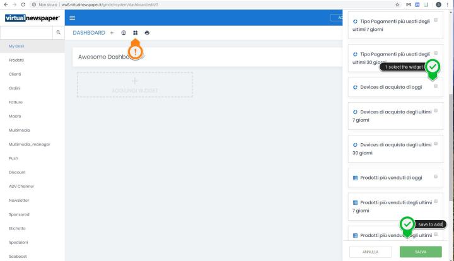Click the search magnifier icon in sidebar
This screenshot has height=261, width=454.
click(x=59, y=32)
